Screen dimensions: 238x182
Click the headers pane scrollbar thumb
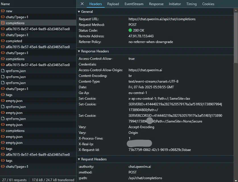pyautogui.click(x=236, y=38)
